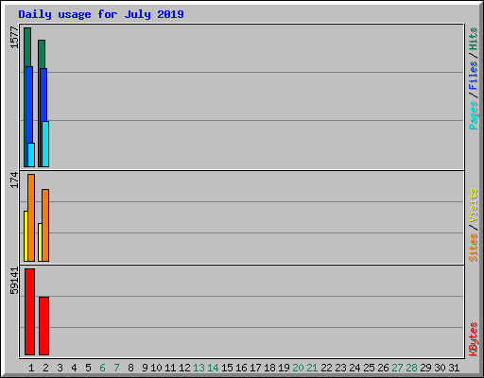
Task: Click green weekend day label 20
Action: (298, 368)
